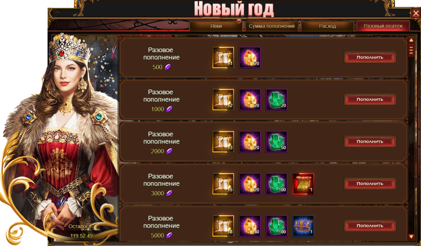Select the blue winged item icon
The image size is (421, 246).
(303, 226)
